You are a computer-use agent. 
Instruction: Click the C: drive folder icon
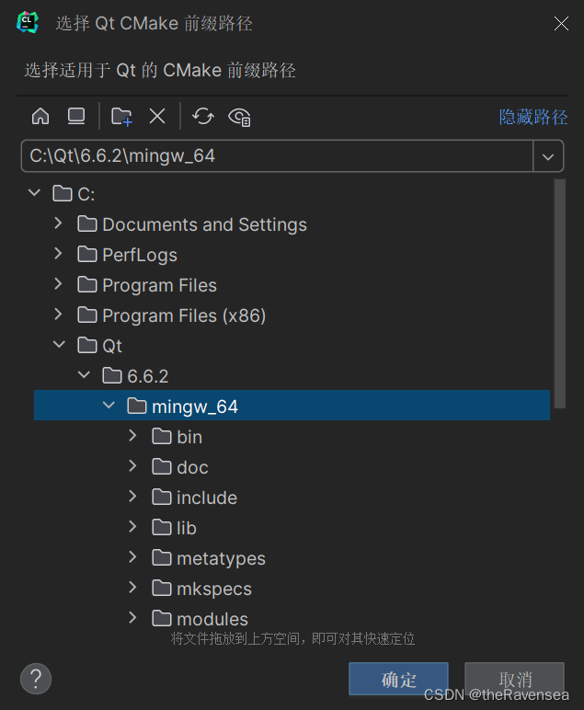[x=62, y=194]
